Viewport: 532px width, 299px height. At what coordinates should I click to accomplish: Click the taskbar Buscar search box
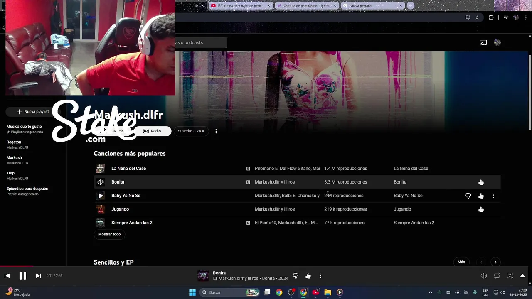[x=230, y=292]
